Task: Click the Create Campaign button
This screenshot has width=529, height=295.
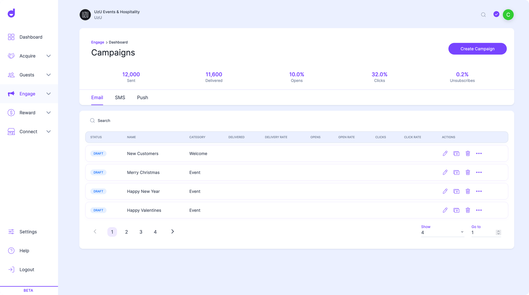Action: (477, 49)
